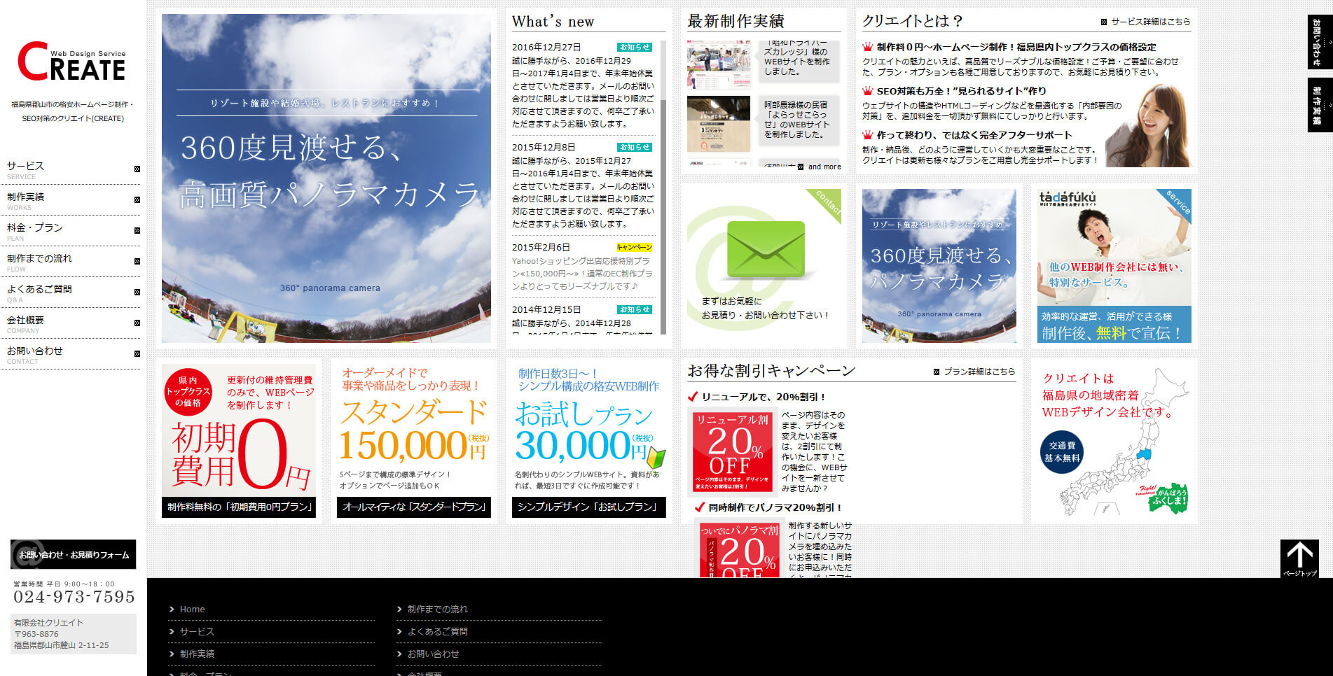The height and width of the screenshot is (676, 1333).
Task: Click the arrow icon beside 制作実績 menu
Action: (x=137, y=199)
